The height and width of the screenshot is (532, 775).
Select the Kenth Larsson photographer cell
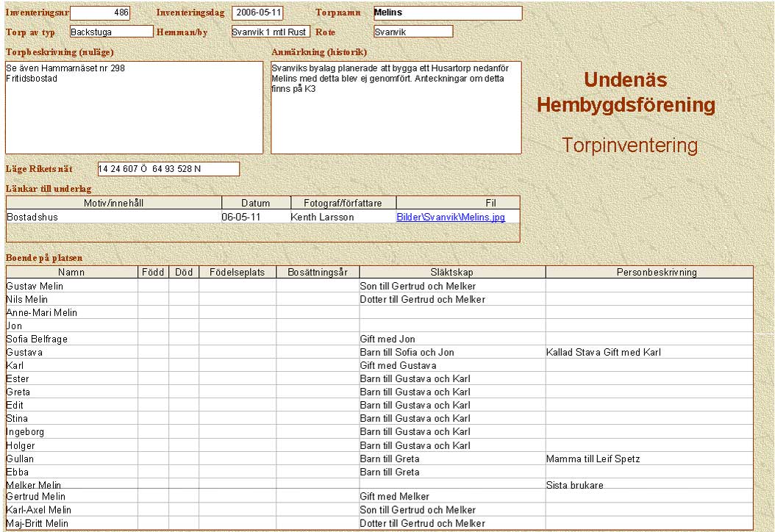pos(322,218)
